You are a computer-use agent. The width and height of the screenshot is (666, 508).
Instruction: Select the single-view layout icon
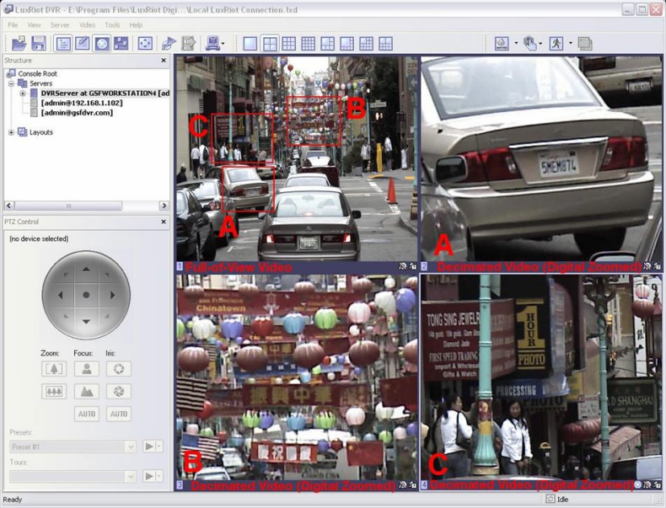point(250,43)
